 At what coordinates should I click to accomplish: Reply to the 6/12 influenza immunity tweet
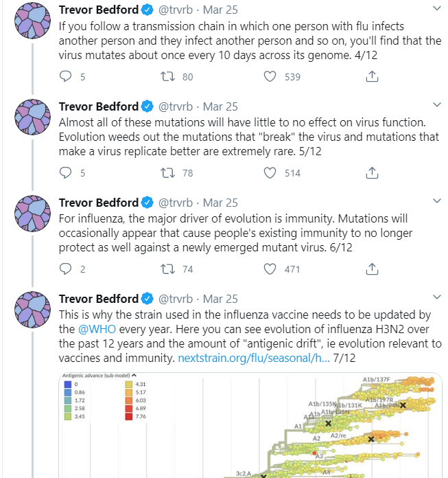(x=65, y=269)
